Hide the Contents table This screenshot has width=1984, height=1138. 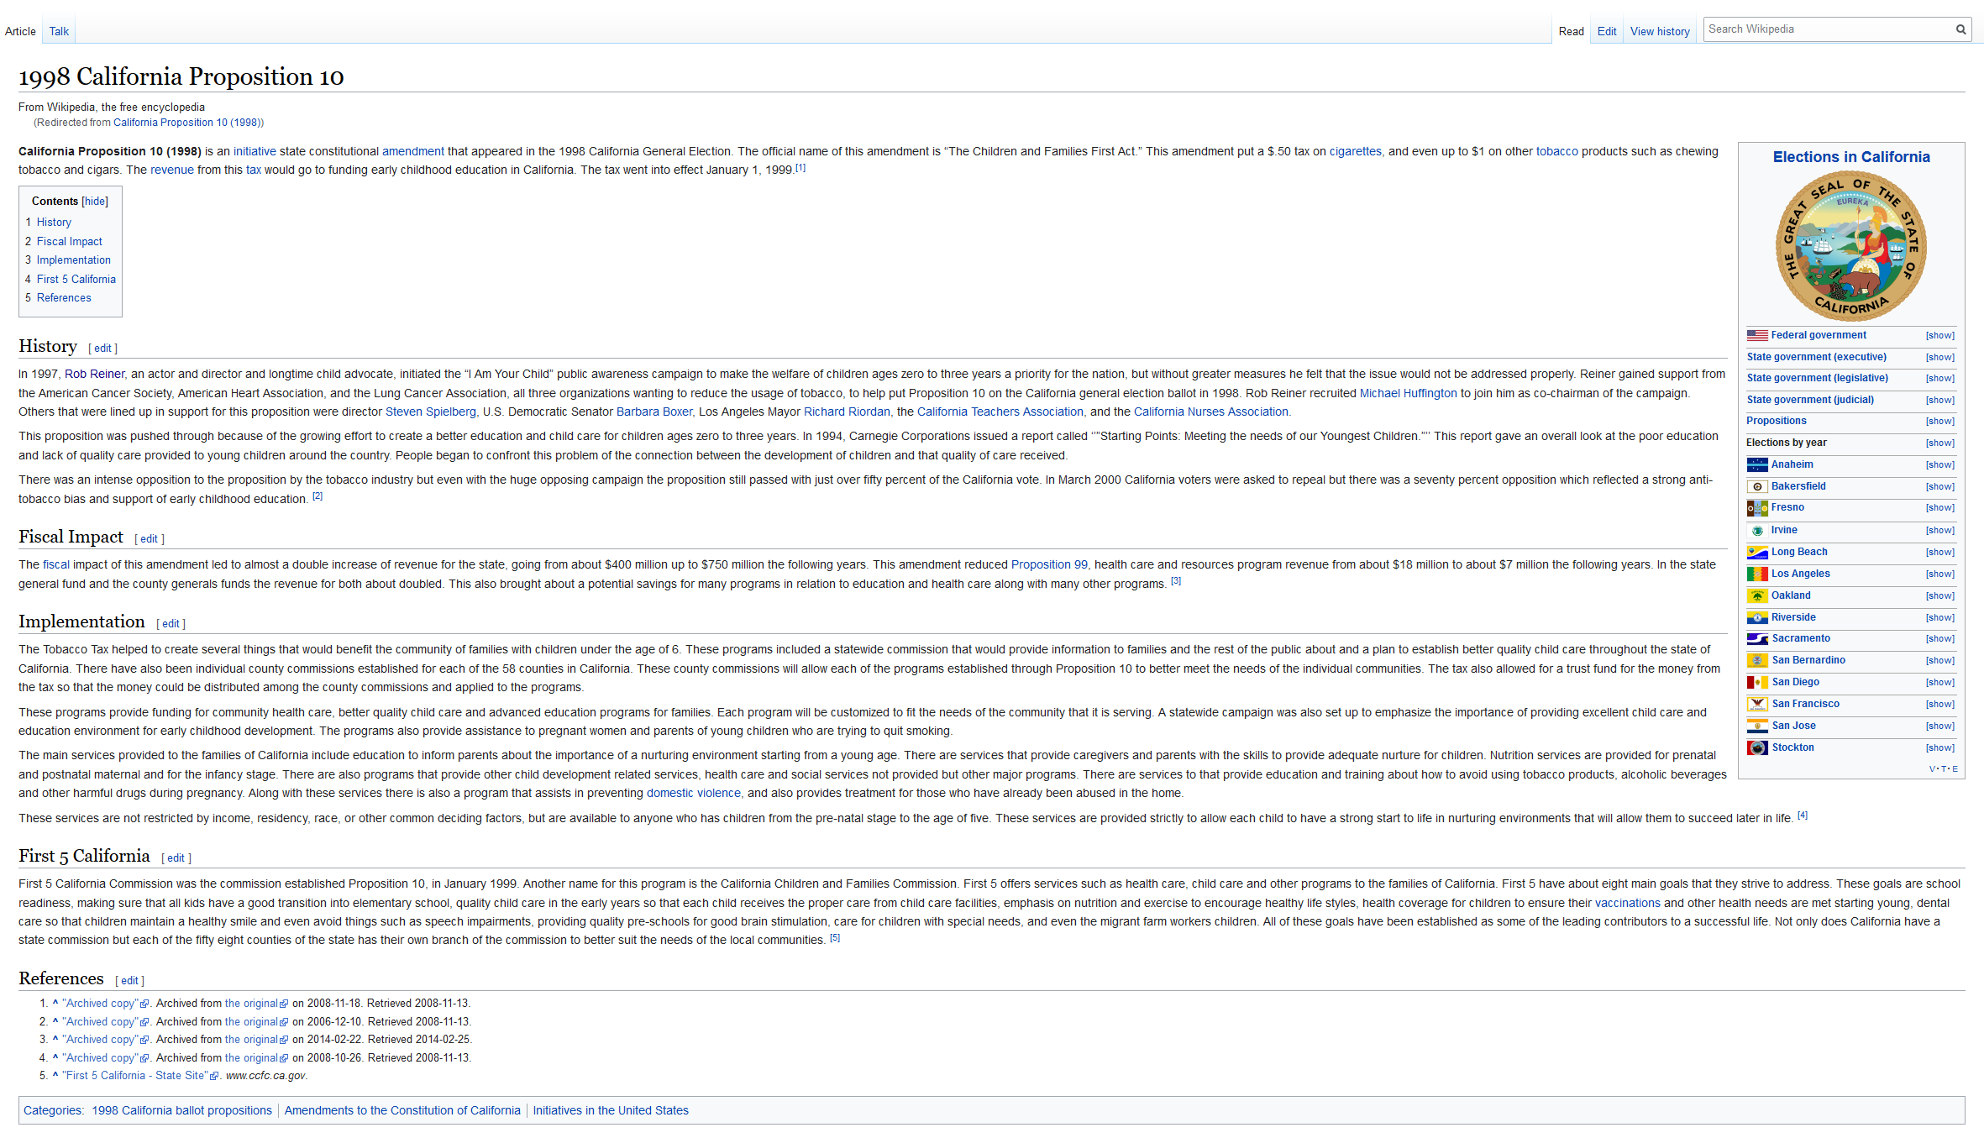[95, 202]
